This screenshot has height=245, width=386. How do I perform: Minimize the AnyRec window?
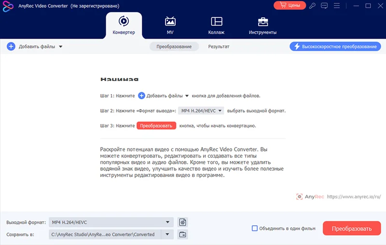(x=356, y=6)
